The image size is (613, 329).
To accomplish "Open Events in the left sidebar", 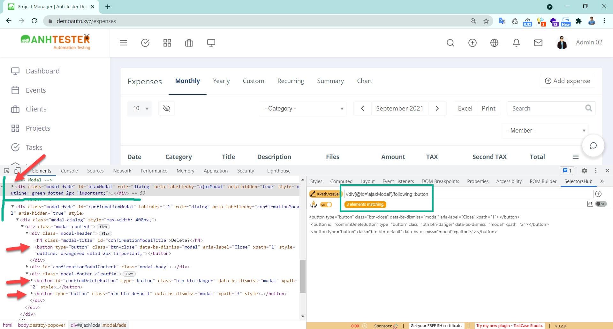I will point(36,90).
